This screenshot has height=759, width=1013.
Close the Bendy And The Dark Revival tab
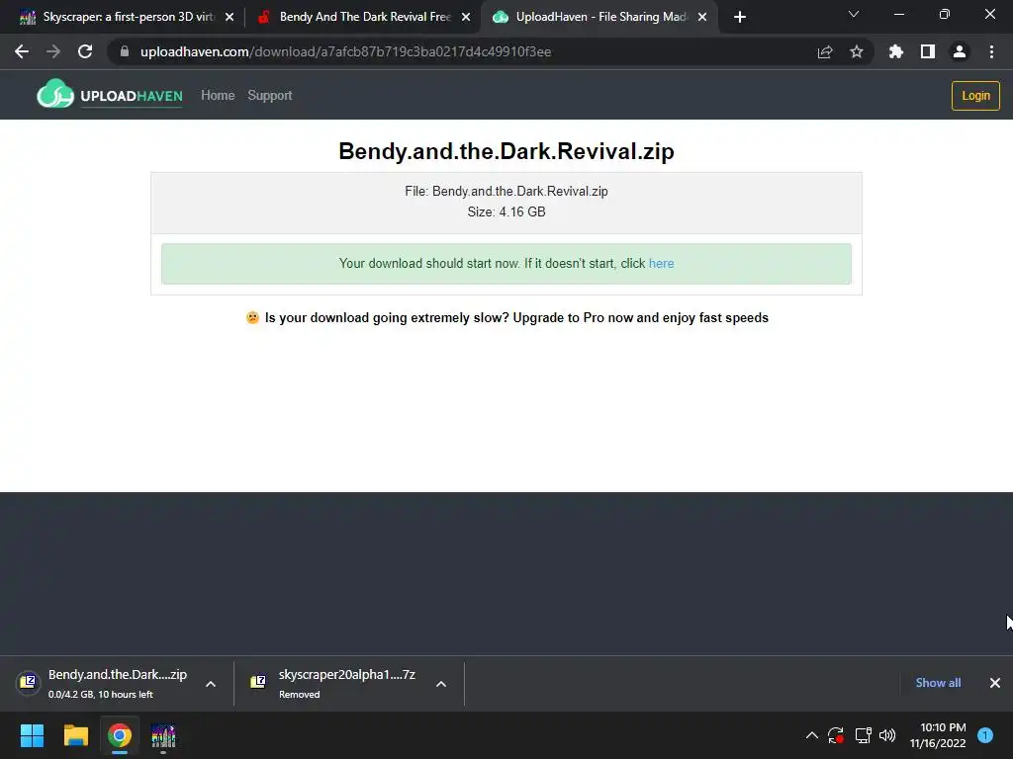click(466, 18)
